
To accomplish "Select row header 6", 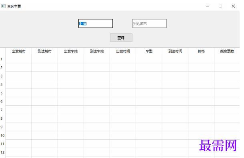I will tap(3, 101).
